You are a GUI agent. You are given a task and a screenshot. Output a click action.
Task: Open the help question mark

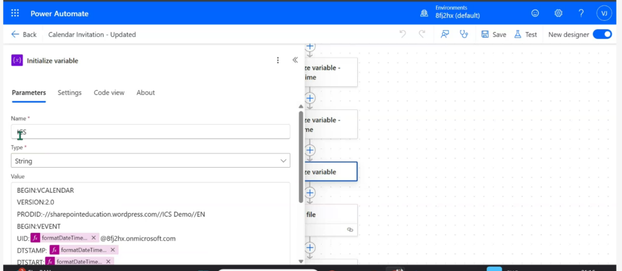click(x=581, y=13)
